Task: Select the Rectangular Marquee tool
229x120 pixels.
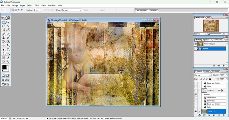Action: click(4, 22)
